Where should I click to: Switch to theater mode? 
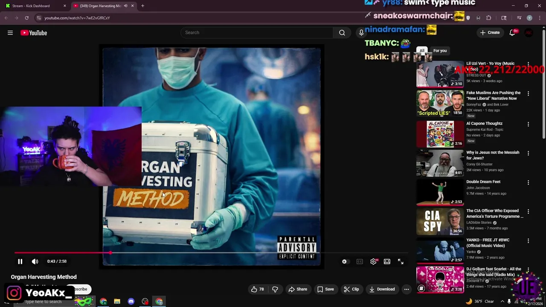(387, 261)
